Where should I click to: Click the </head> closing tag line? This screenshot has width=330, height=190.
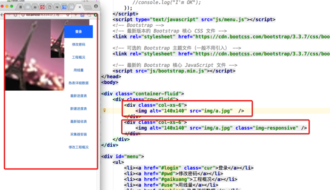tap(111, 77)
